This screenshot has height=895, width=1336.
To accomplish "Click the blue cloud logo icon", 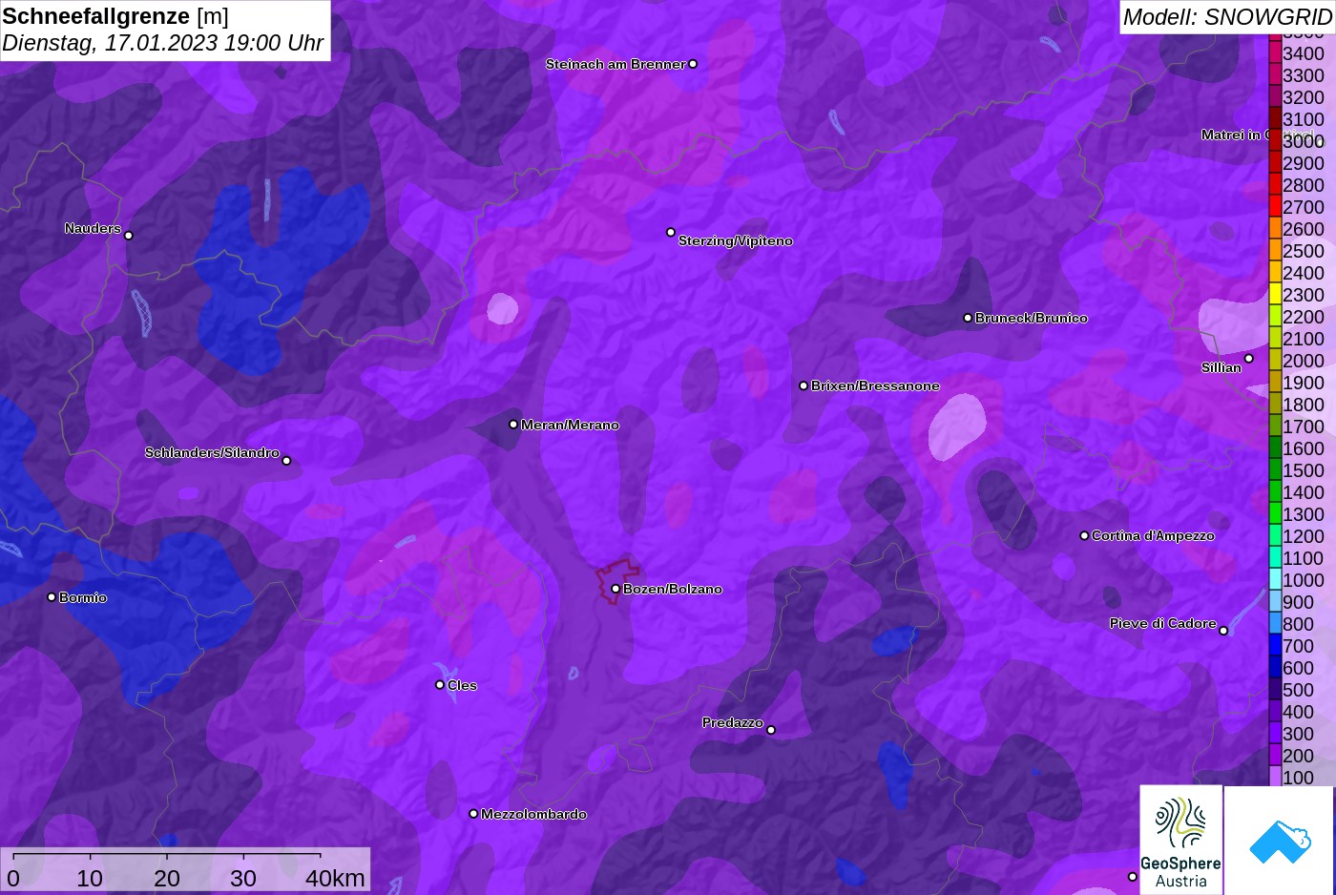I will 1280,841.
